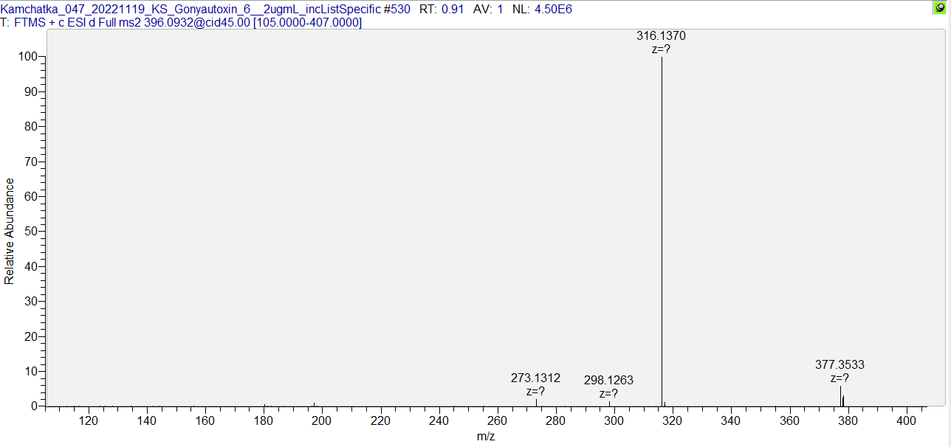Click the 298.1263 peak label
The width and height of the screenshot is (951, 447).
coord(608,381)
